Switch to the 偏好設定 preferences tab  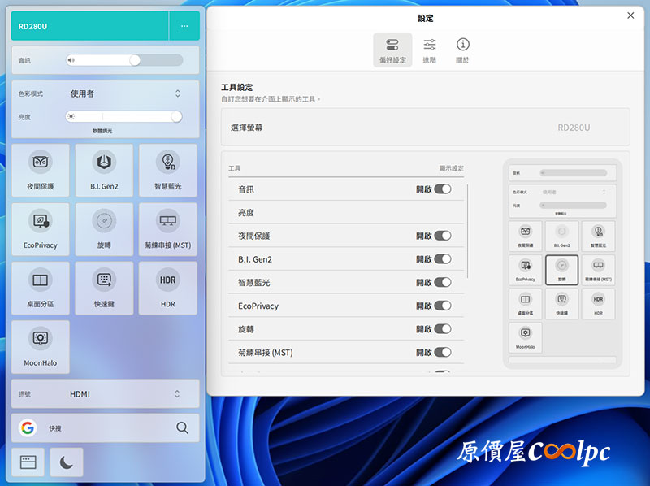point(392,50)
